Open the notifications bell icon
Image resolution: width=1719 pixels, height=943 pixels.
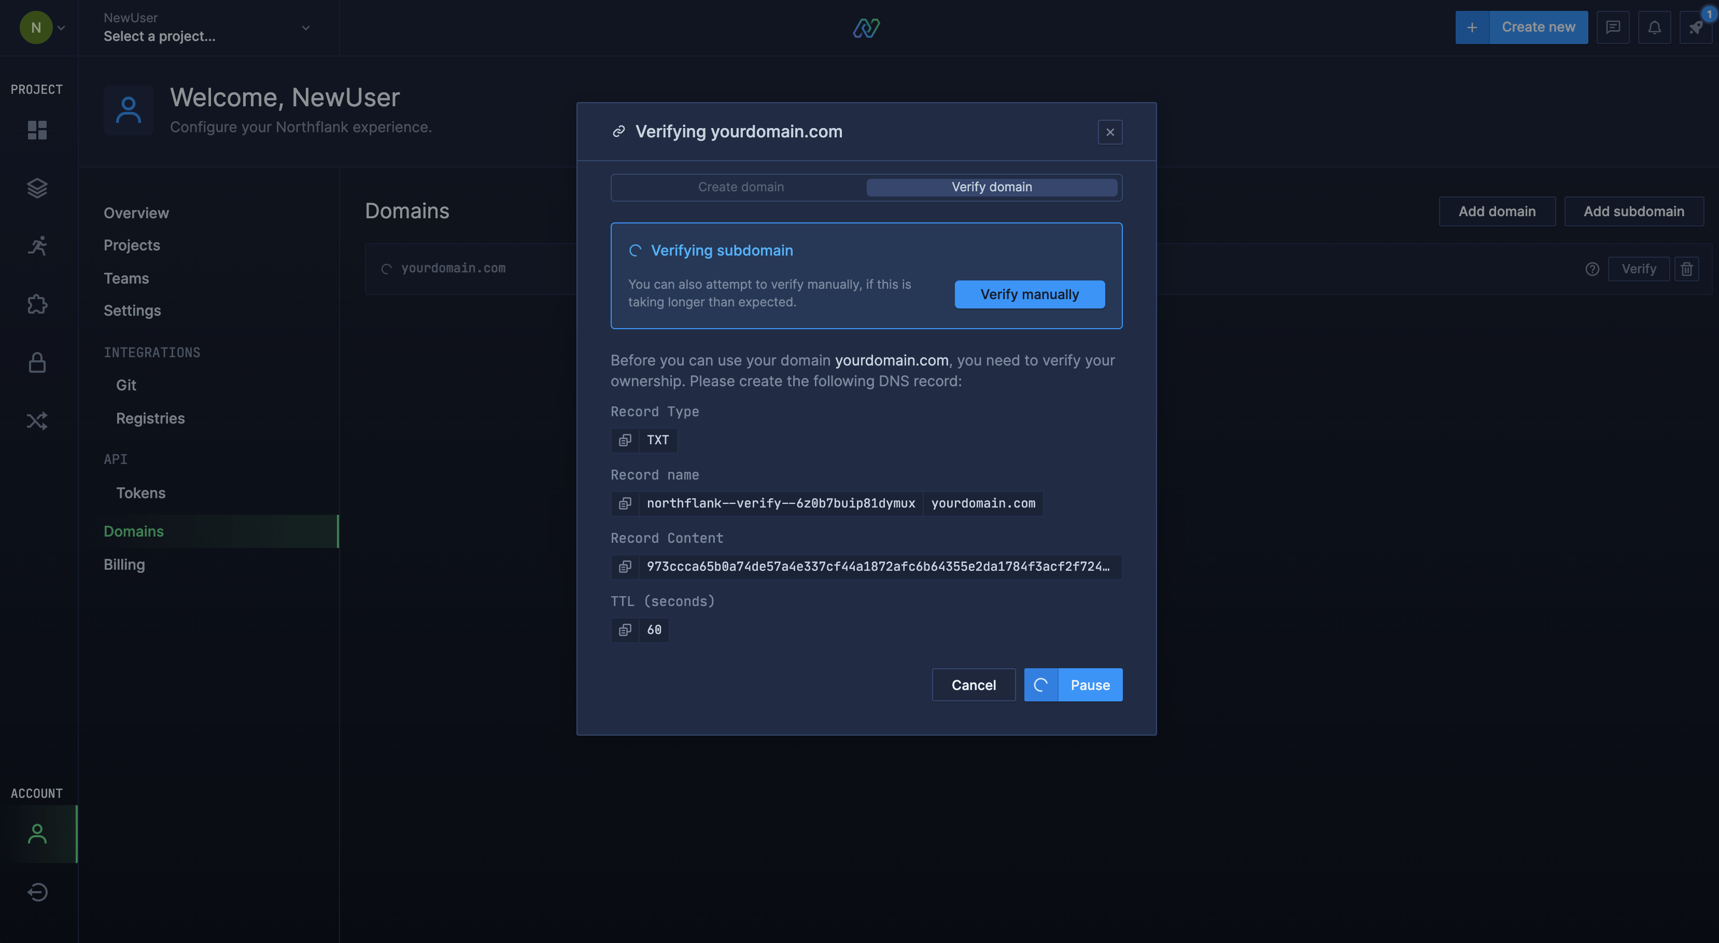click(1654, 27)
